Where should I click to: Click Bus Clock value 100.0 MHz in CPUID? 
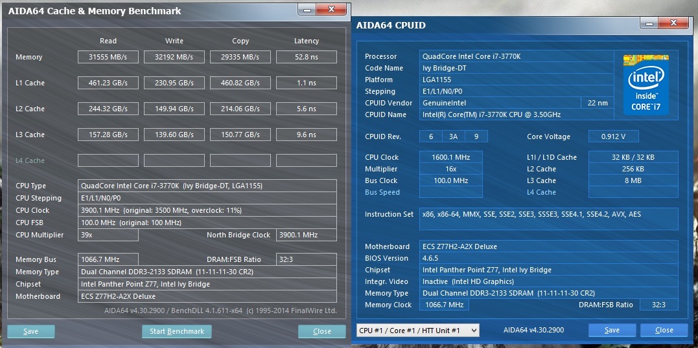tap(450, 180)
